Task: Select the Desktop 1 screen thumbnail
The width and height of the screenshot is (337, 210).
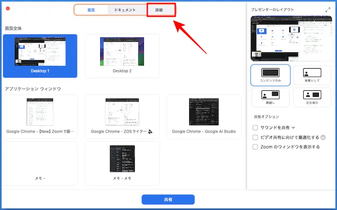Action: point(40,55)
